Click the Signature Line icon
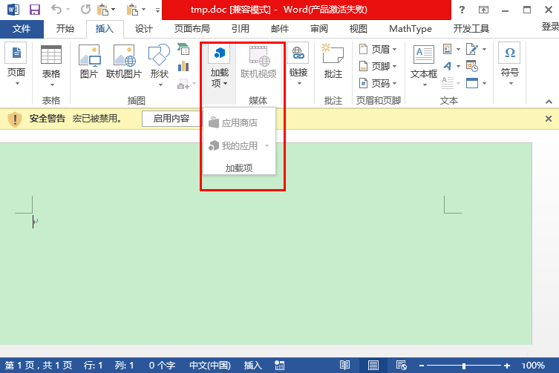The width and height of the screenshot is (559, 373). click(x=472, y=49)
